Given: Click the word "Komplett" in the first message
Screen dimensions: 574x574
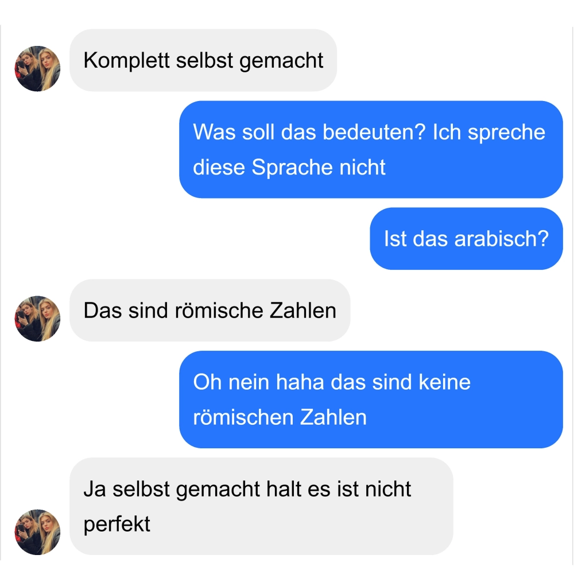Looking at the screenshot, I should pyautogui.click(x=126, y=60).
